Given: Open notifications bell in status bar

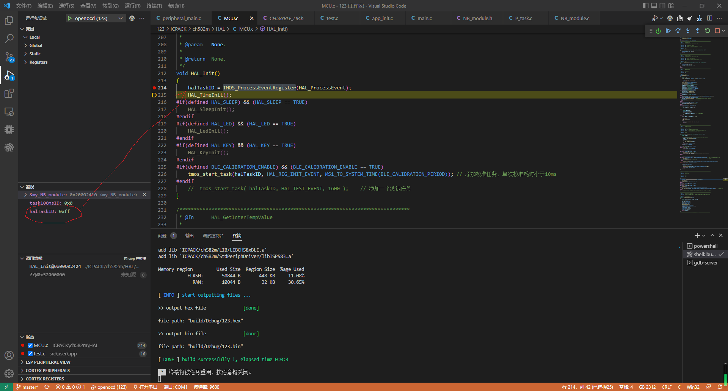Looking at the screenshot, I should click(720, 387).
